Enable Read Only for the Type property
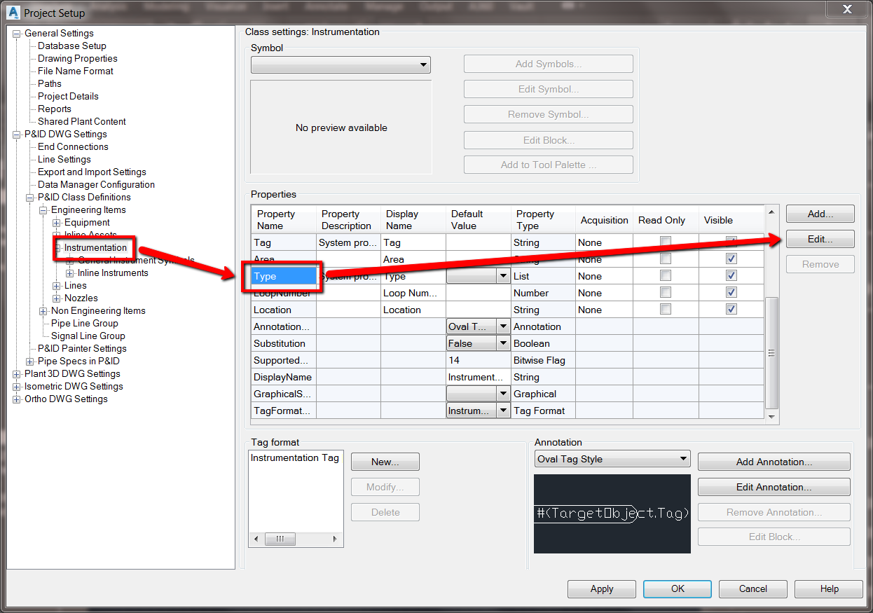The image size is (873, 613). (x=664, y=275)
